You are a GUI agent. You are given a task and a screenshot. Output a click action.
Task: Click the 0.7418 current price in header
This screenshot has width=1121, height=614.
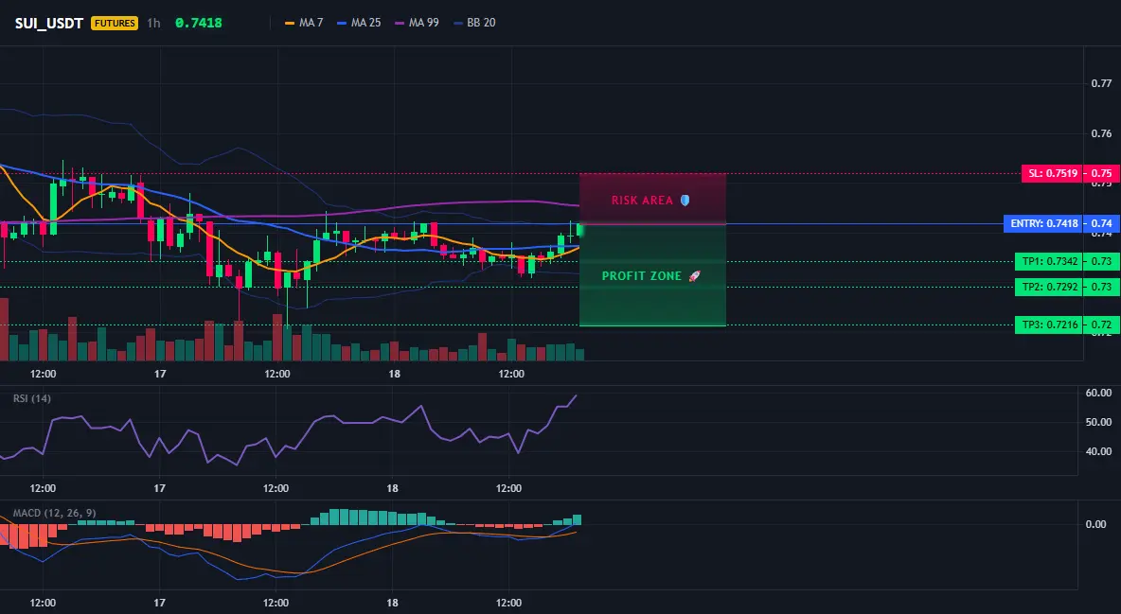199,23
